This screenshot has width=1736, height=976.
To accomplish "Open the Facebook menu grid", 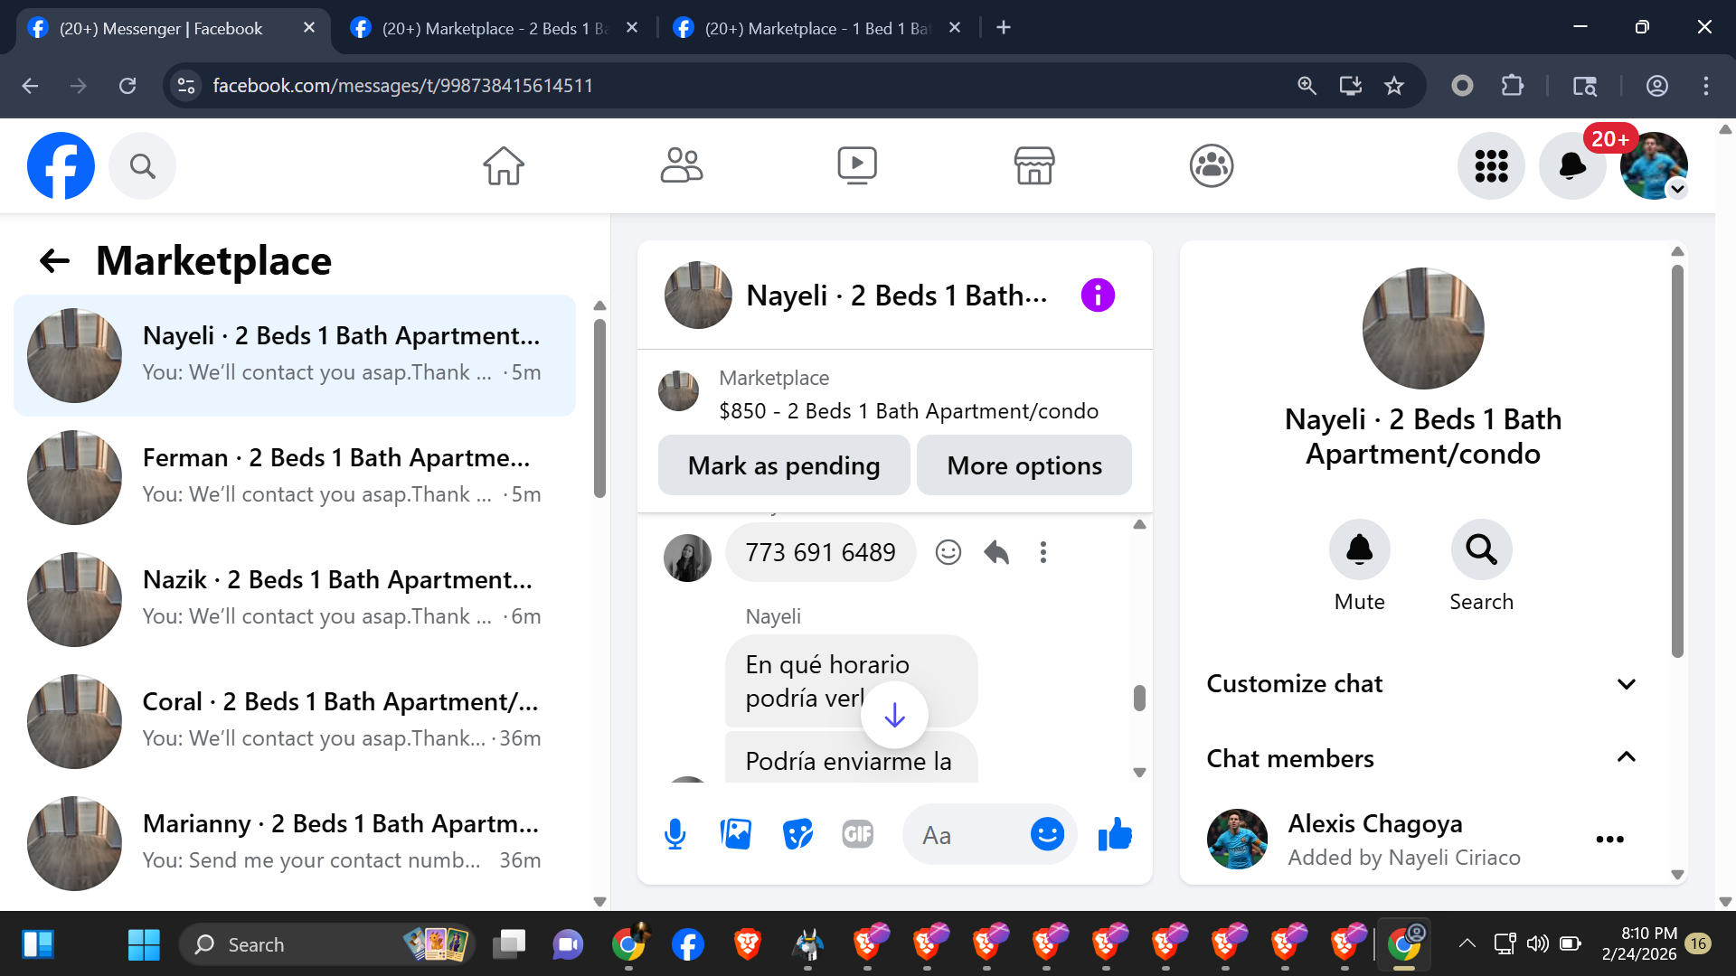I will point(1491,165).
